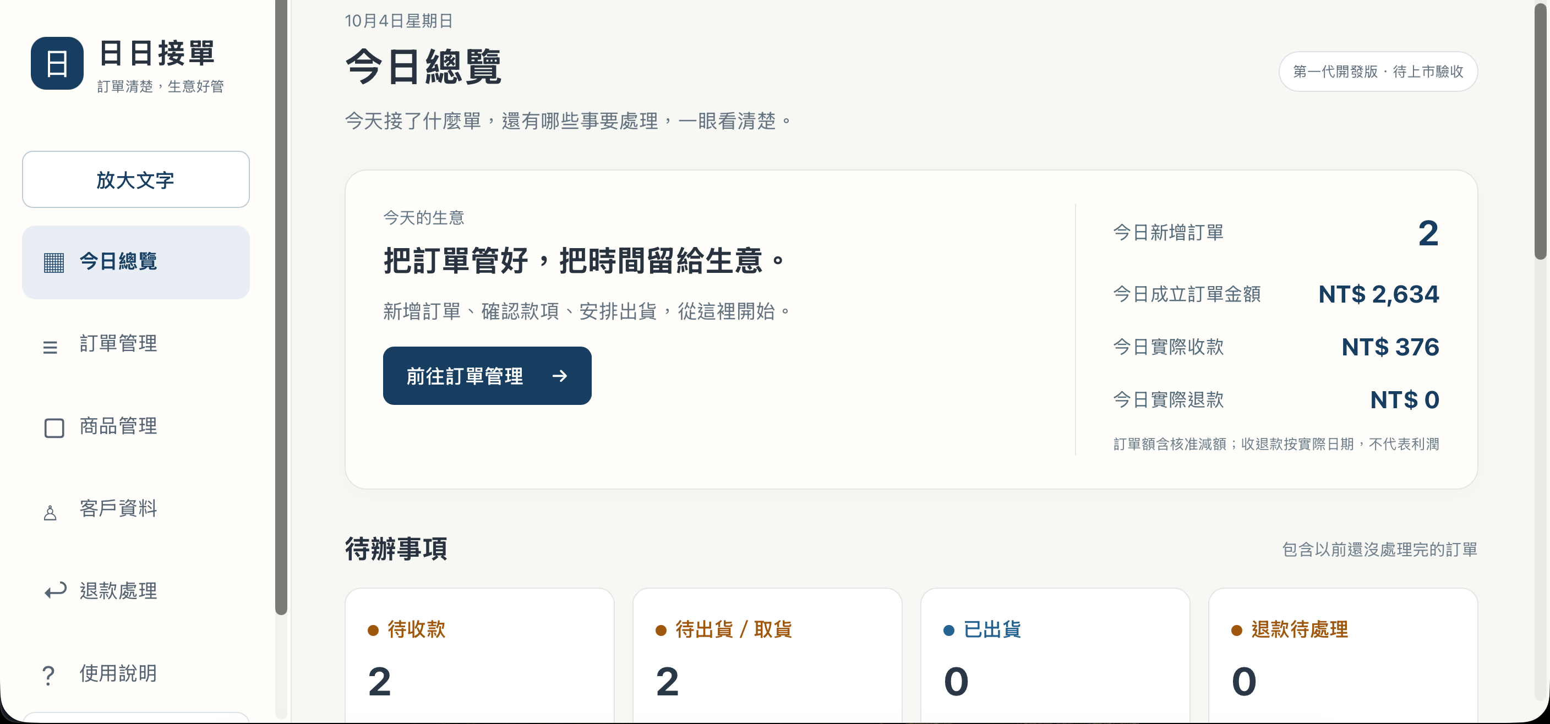Click the arrow icon in 前往訂單管理 button
1550x724 pixels.
[560, 376]
